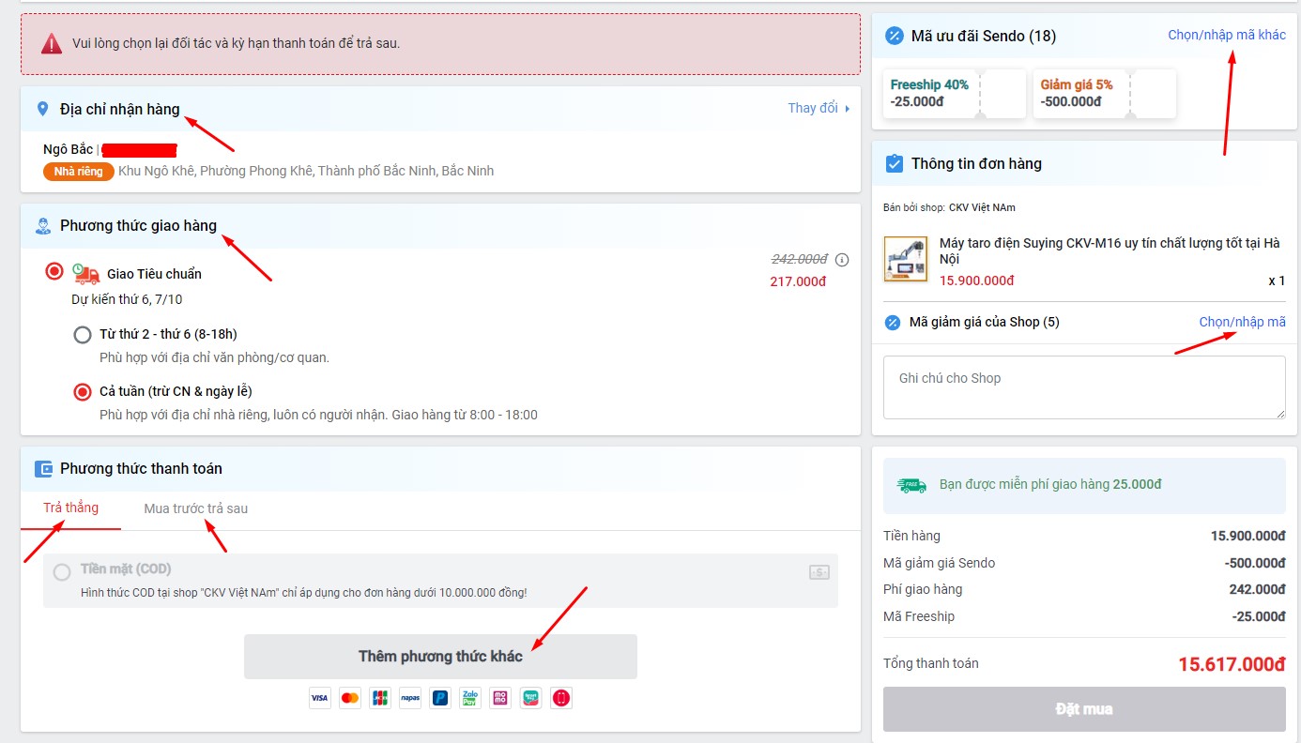Screen dimensions: 1301x743
Task: Click the Dự kiến thứ 6, 7/10 delivery estimate
Action: 127,299
